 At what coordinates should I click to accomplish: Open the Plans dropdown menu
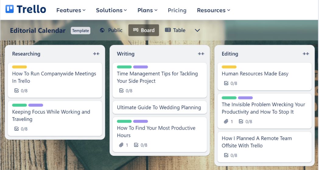pos(147,10)
